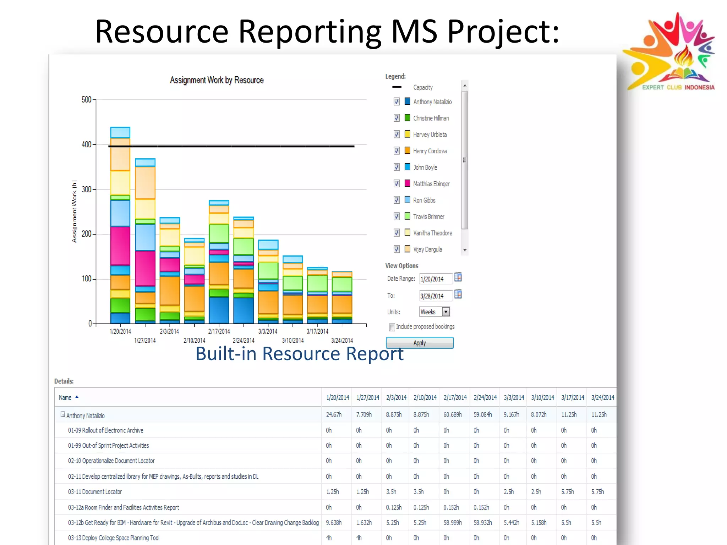Click Christine Hillman green color swatch

408,117
